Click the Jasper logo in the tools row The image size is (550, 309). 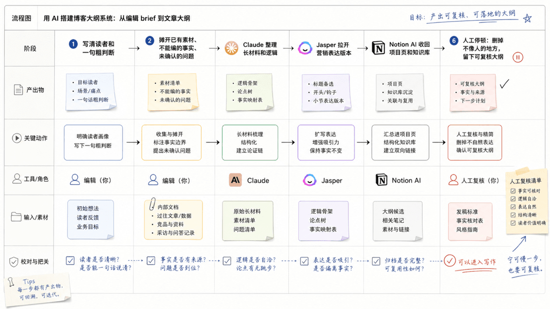(310, 180)
